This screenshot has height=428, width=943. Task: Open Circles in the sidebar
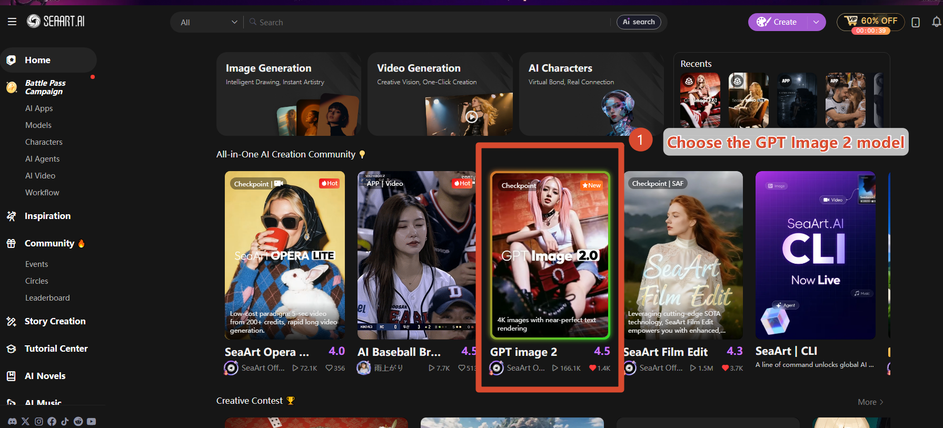pyautogui.click(x=37, y=281)
